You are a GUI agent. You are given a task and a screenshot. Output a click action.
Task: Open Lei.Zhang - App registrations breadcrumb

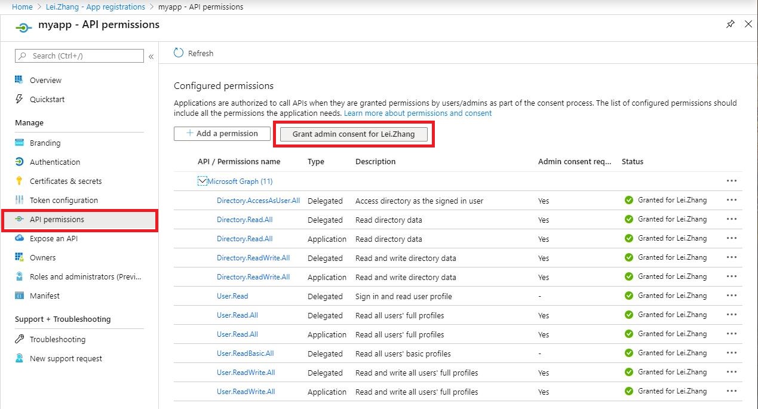pos(96,7)
